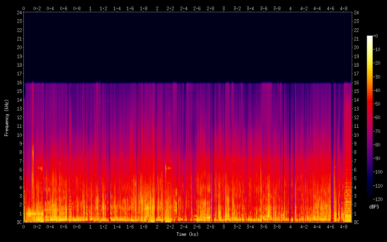Click the 3 ks tick on the bottom time axis
Viewport: 387px width, 242px height.
[x=224, y=226]
